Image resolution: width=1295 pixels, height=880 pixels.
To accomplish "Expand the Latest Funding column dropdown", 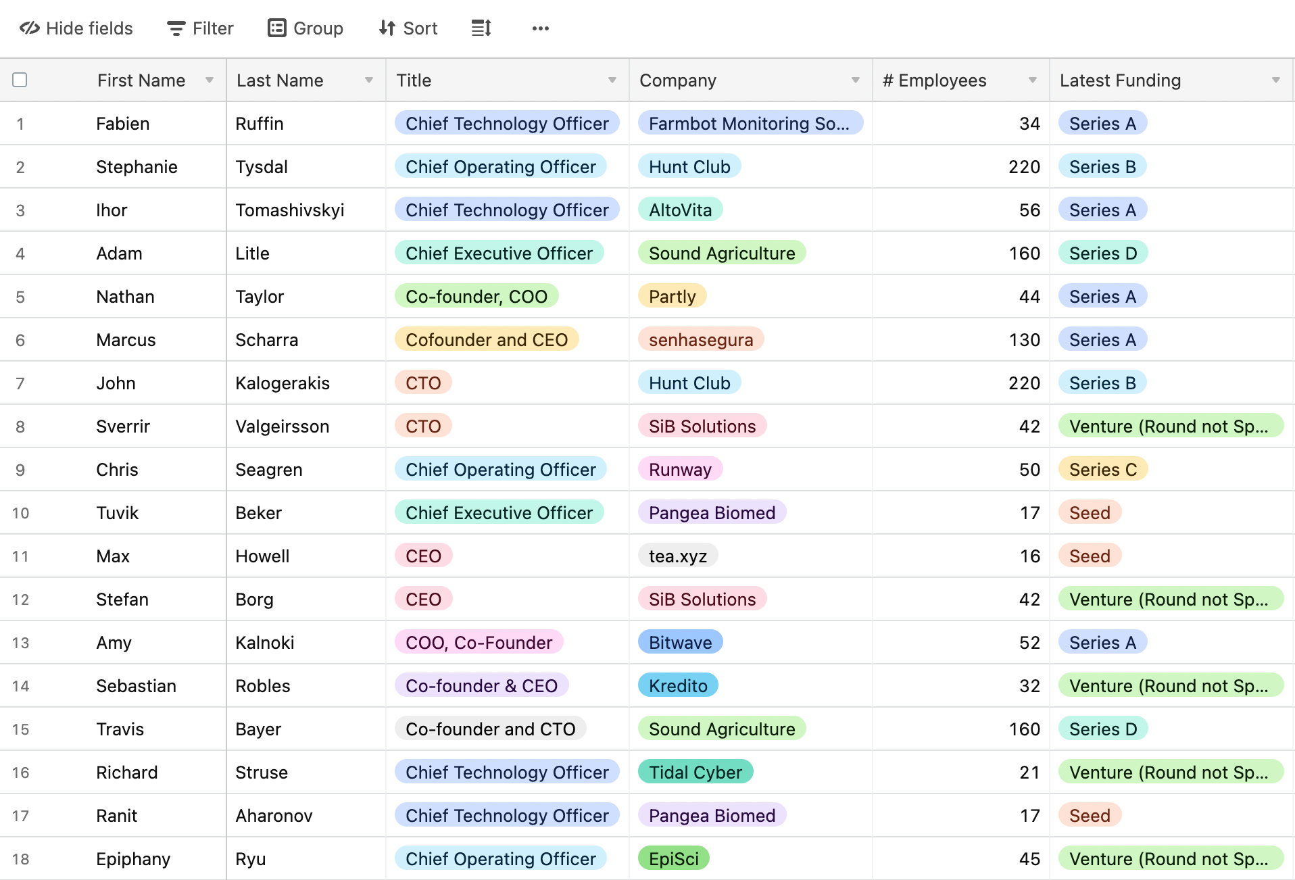I will click(1276, 80).
